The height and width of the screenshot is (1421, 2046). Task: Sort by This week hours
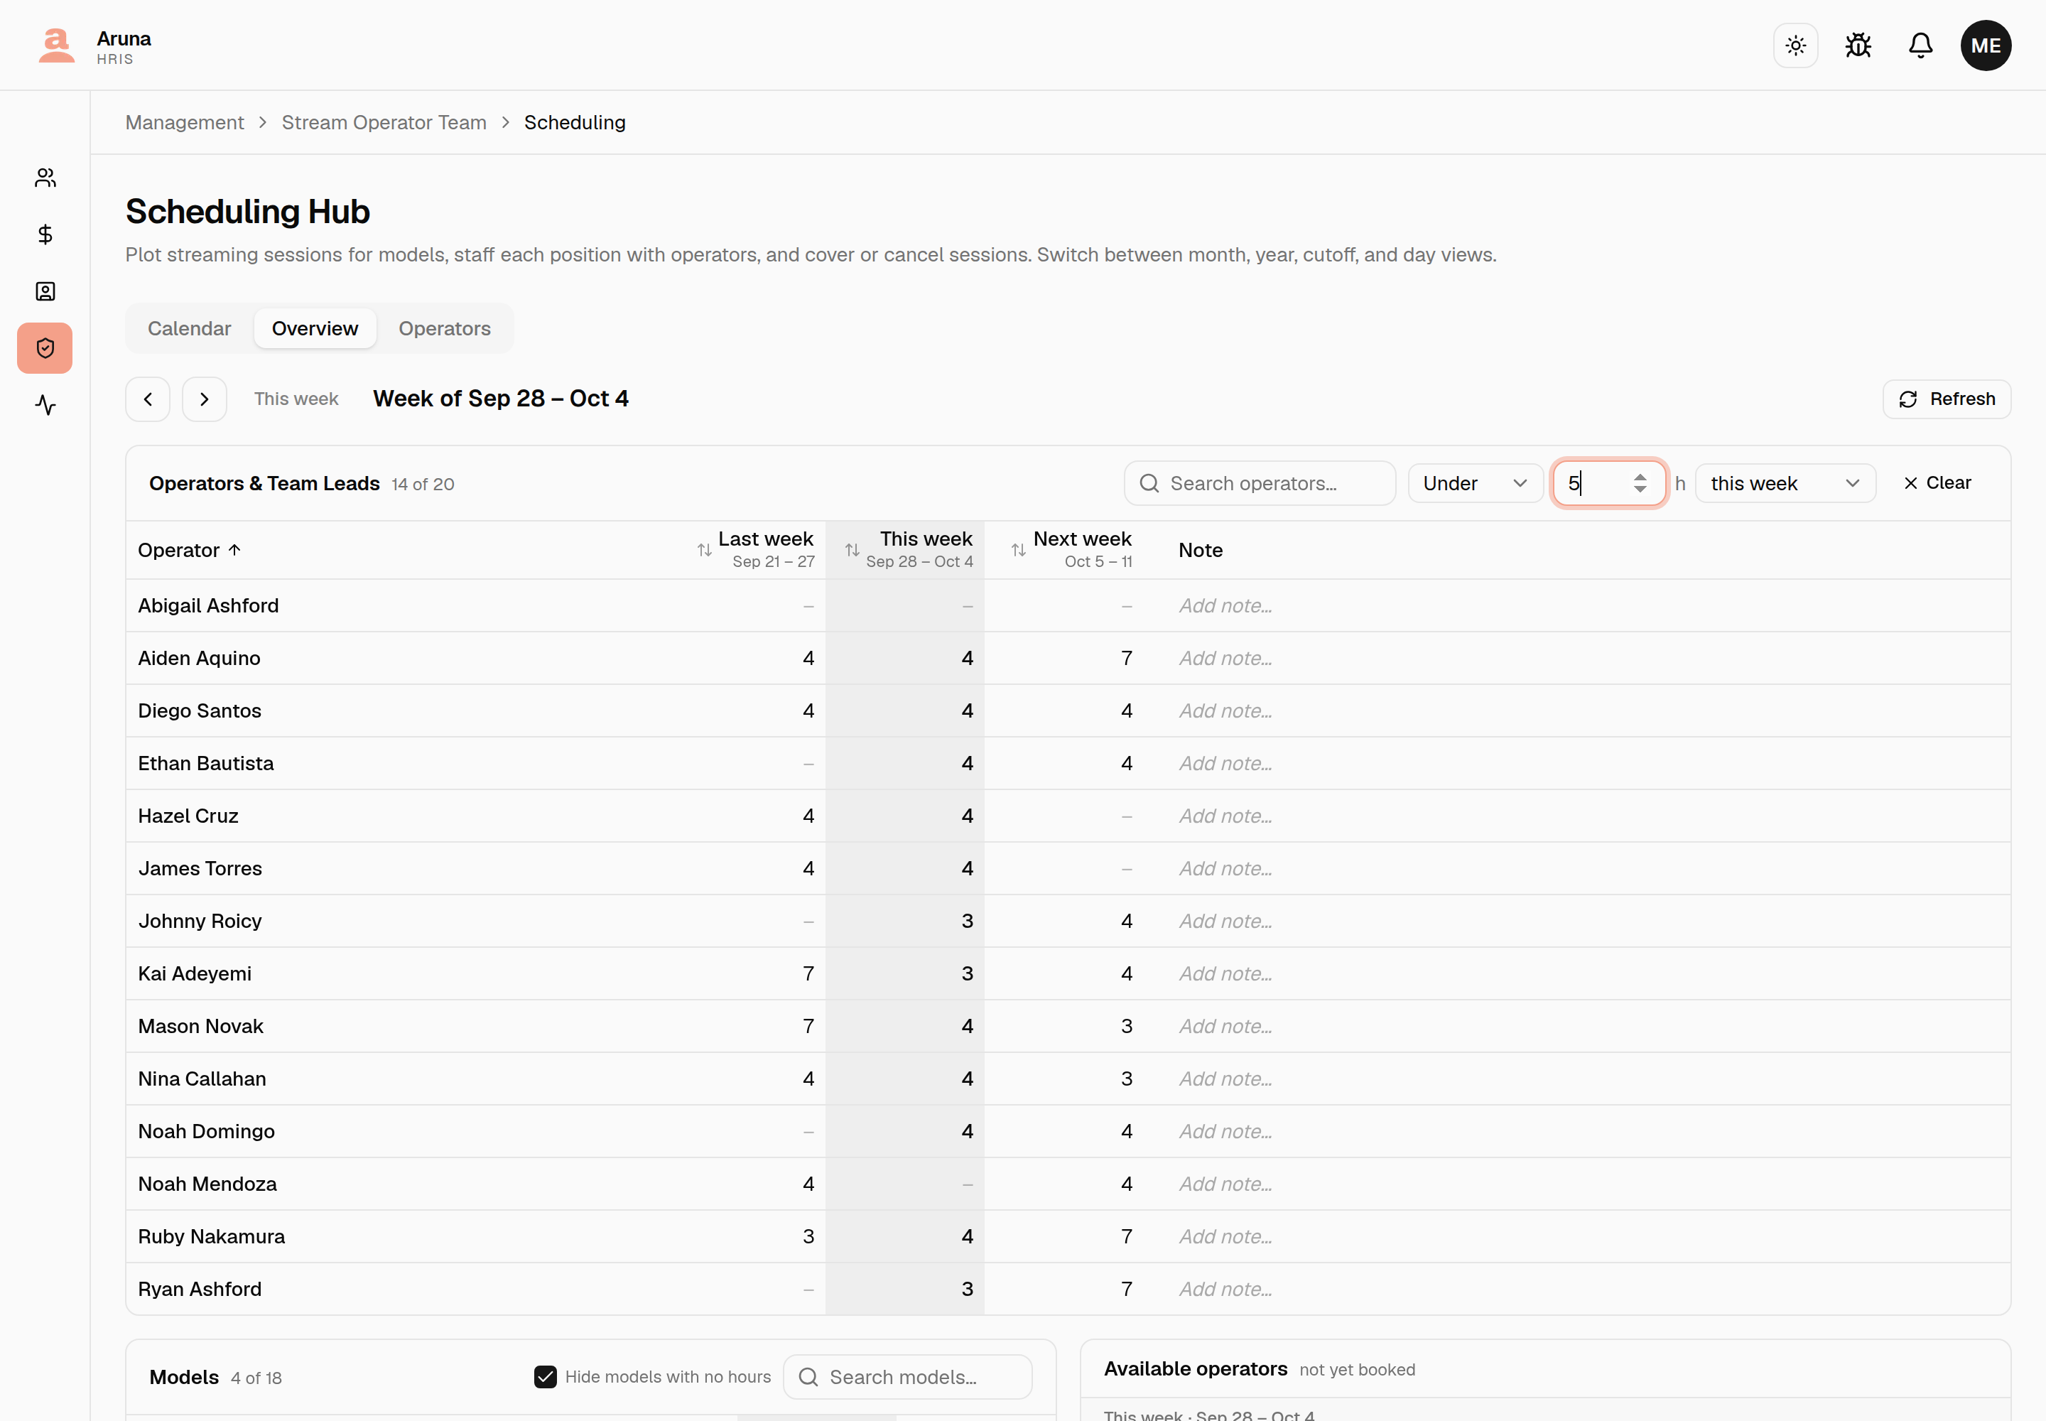908,549
